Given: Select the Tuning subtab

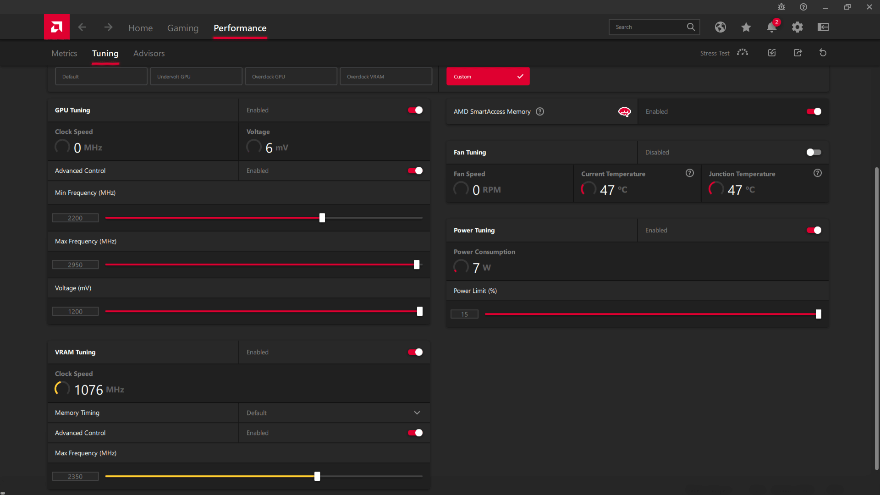Looking at the screenshot, I should click(105, 53).
